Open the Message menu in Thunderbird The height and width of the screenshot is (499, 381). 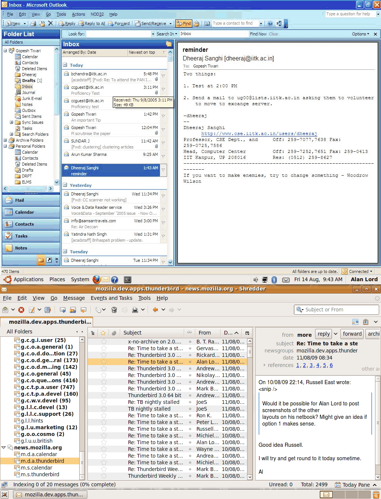(74, 298)
